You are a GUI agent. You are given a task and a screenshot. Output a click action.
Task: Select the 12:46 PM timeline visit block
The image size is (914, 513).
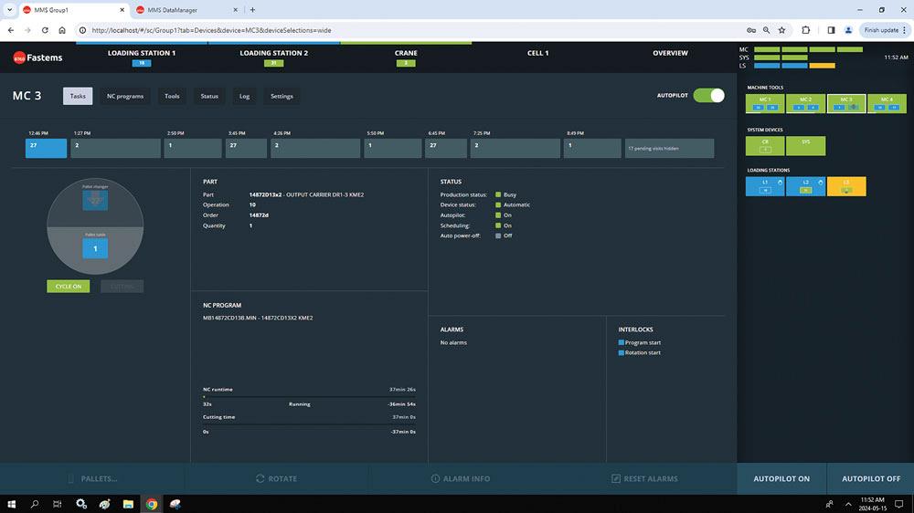tap(46, 148)
